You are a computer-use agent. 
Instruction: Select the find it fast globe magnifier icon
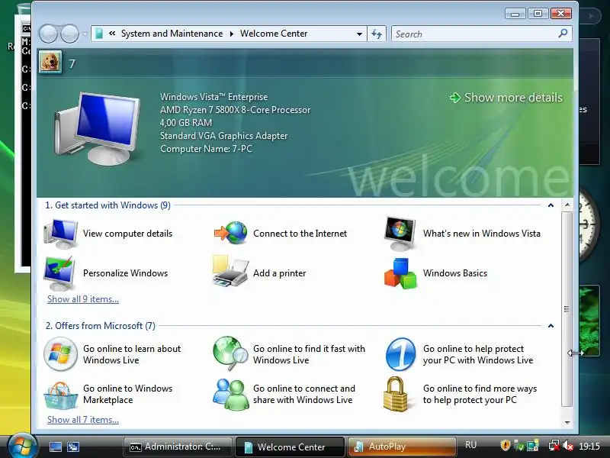(231, 353)
